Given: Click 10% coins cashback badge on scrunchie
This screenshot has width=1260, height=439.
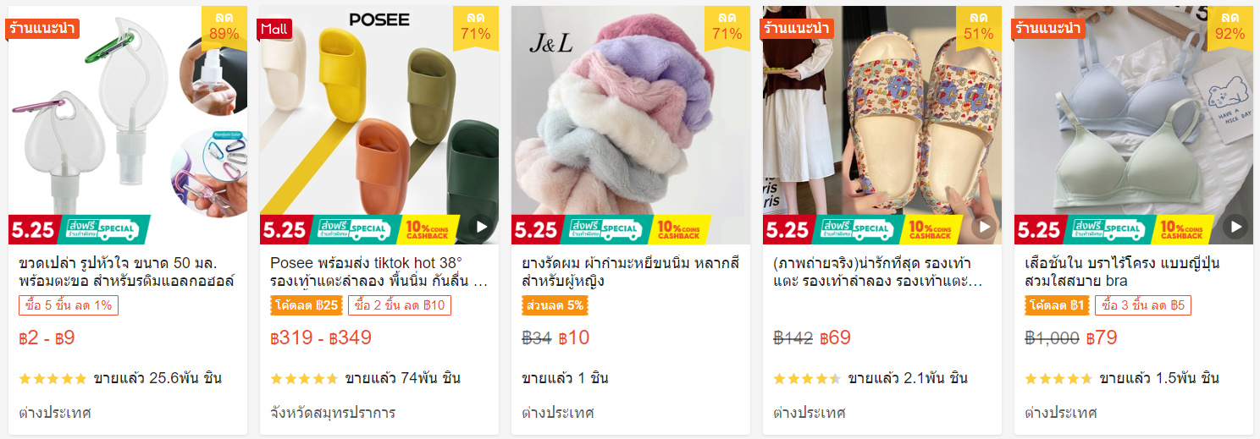Looking at the screenshot, I should click(682, 229).
